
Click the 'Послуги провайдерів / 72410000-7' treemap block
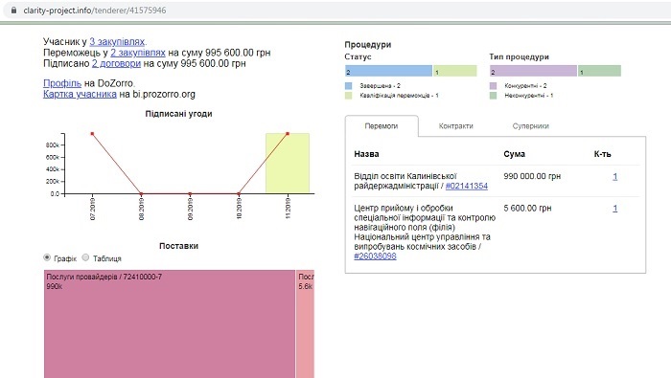[x=170, y=323]
